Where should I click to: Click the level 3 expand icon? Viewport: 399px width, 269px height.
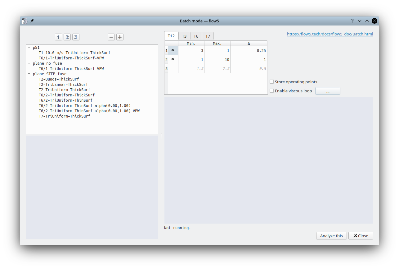(x=76, y=37)
